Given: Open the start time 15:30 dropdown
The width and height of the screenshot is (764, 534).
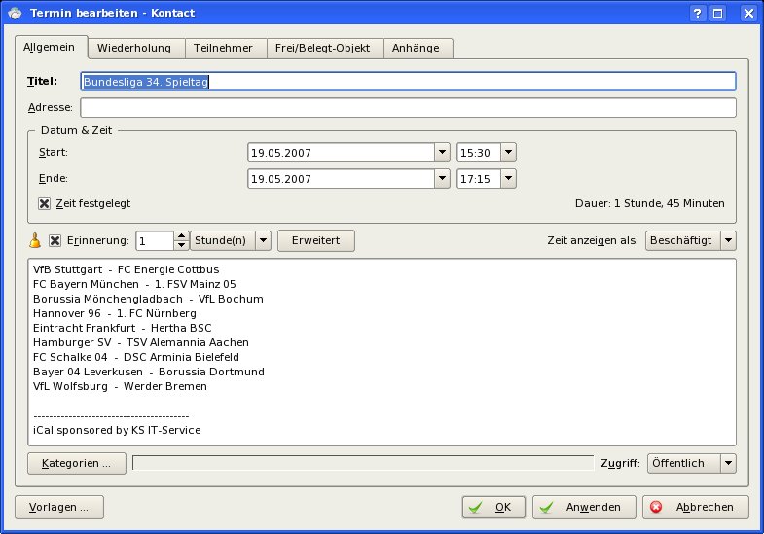Looking at the screenshot, I should pos(508,153).
